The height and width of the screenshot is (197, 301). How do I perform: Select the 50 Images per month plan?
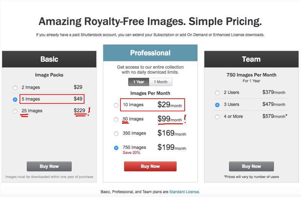(x=116, y=120)
